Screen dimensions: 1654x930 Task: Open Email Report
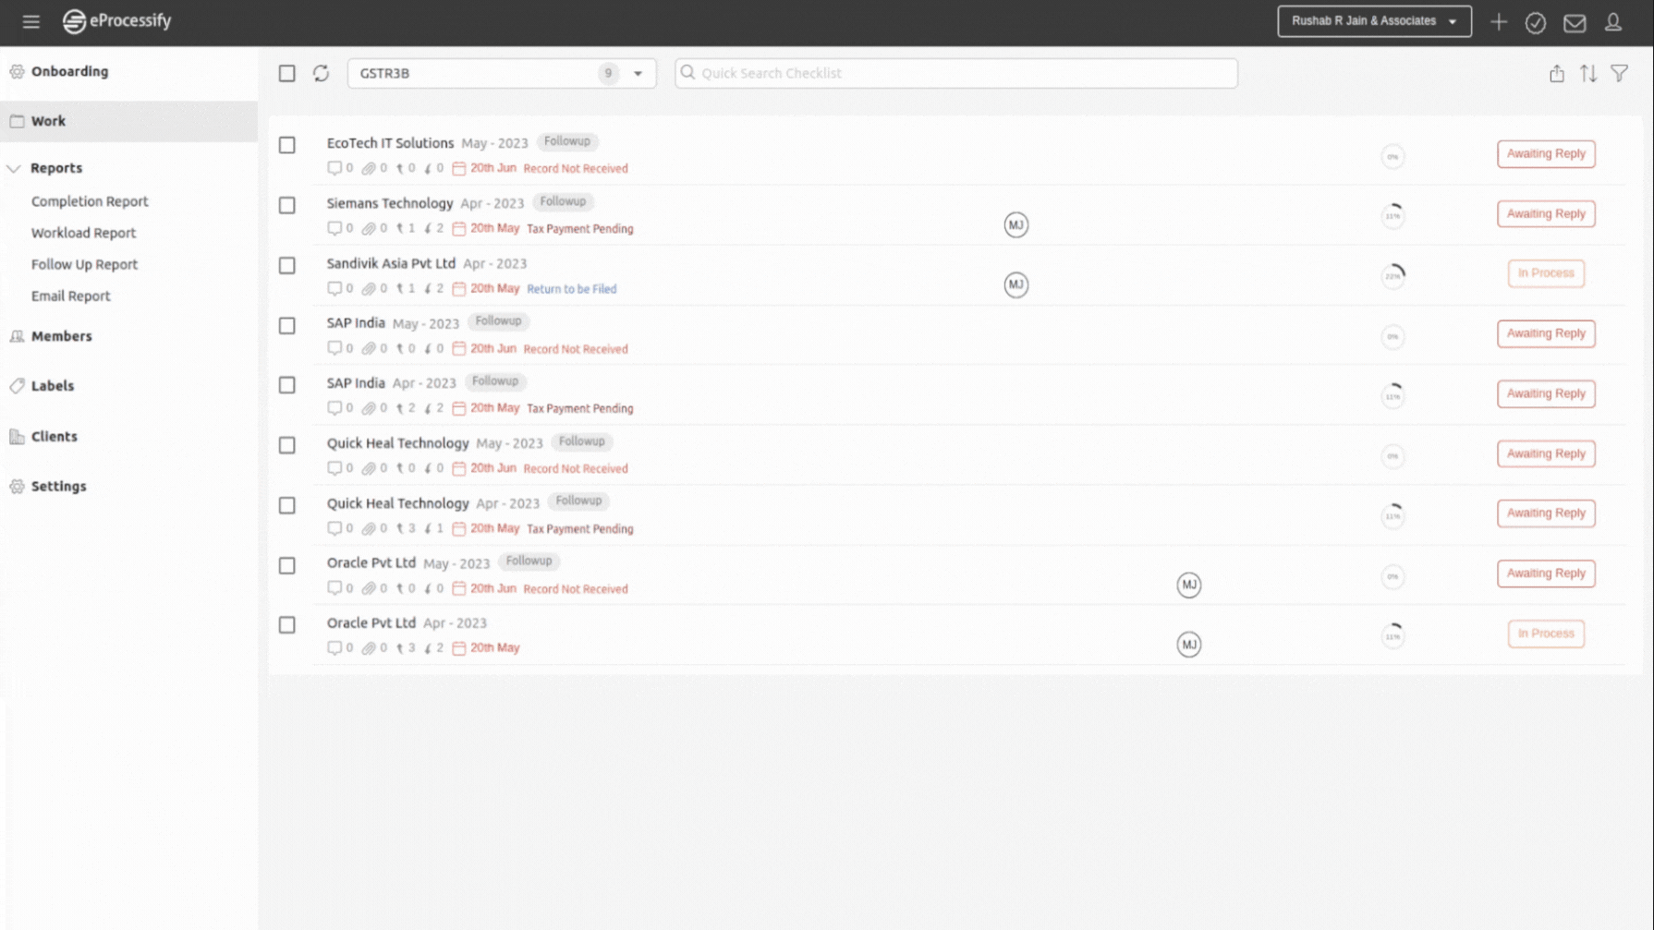(x=70, y=296)
